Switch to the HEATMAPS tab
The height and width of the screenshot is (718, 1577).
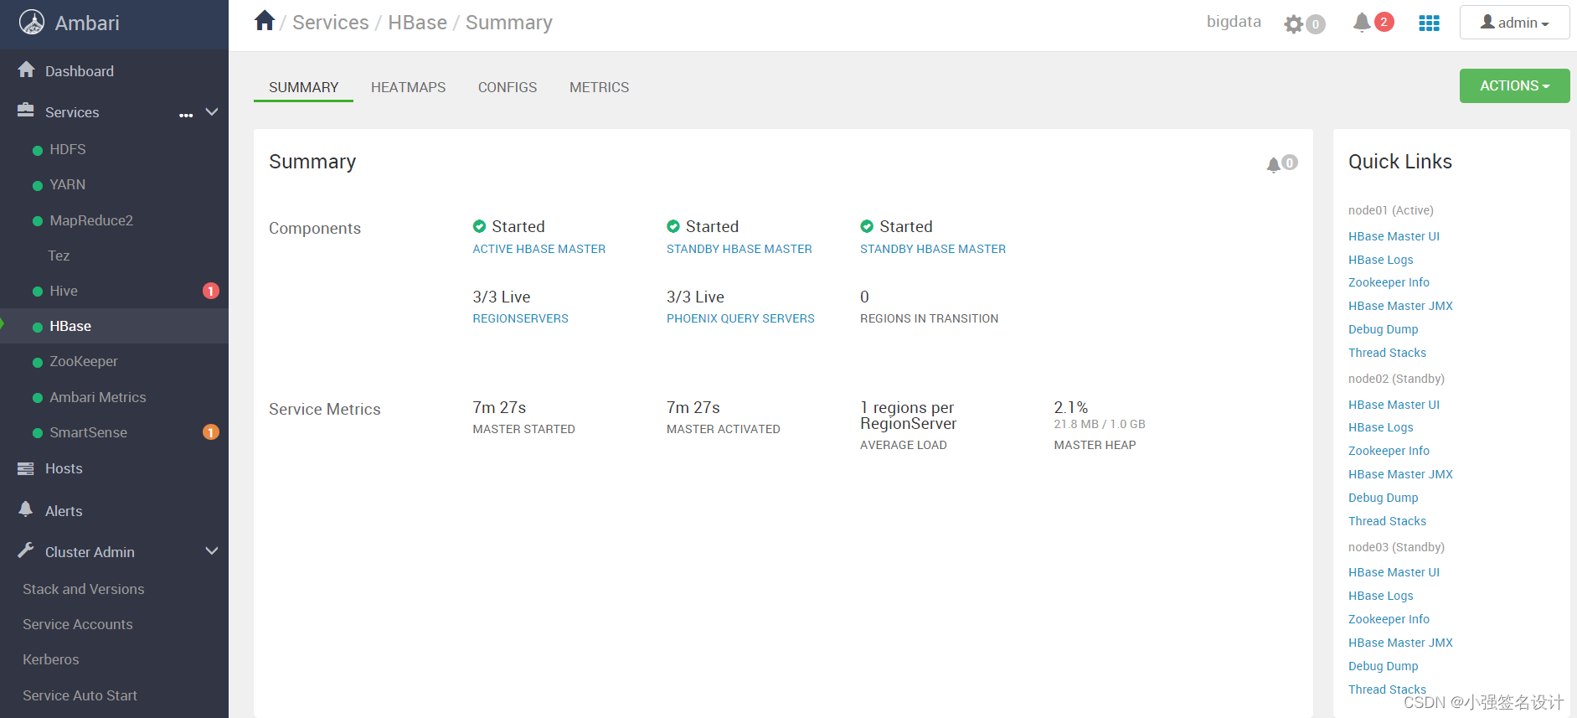(x=408, y=87)
